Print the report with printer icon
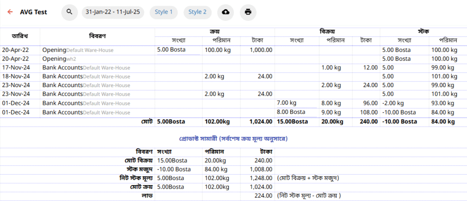 tap(248, 12)
